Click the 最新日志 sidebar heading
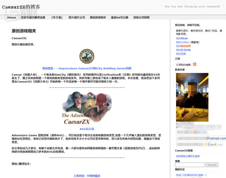 (180, 169)
